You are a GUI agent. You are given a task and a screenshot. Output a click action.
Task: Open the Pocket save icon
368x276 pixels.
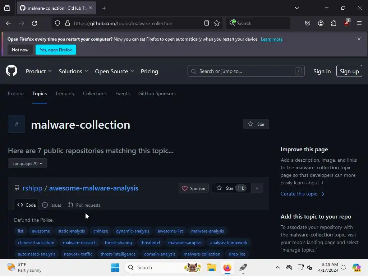308,23
